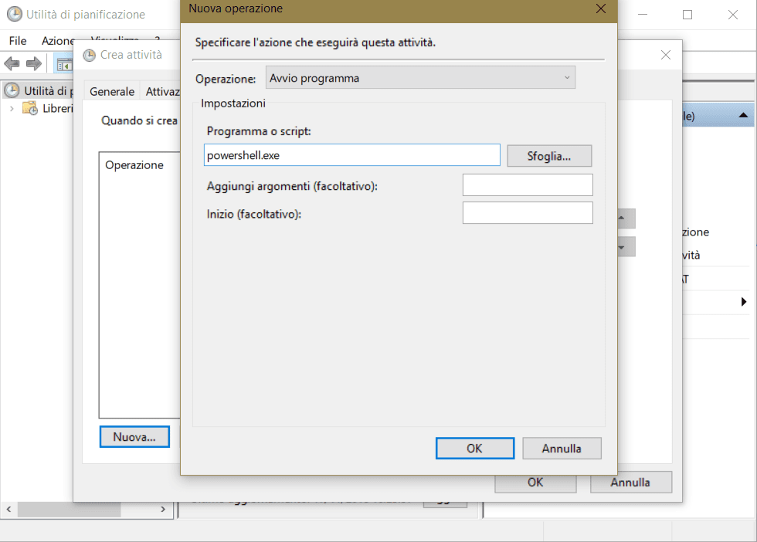Confirm with OK in the Nuova operazione dialog
The image size is (757, 542).
pos(474,448)
